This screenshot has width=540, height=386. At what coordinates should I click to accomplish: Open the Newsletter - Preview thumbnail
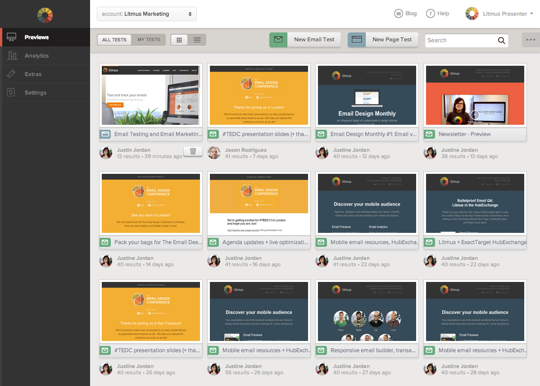coord(475,95)
